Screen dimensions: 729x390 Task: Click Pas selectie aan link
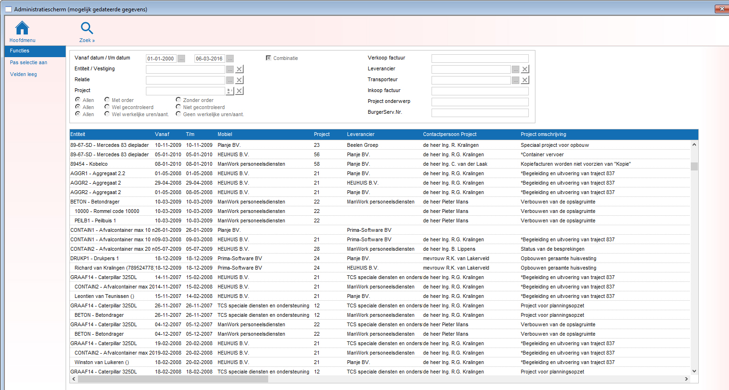(x=28, y=62)
